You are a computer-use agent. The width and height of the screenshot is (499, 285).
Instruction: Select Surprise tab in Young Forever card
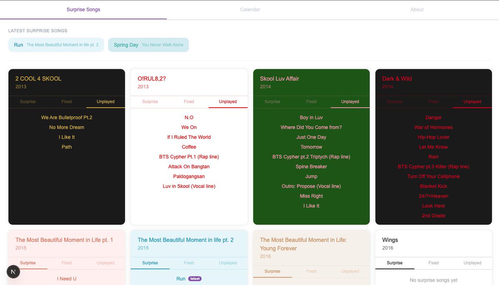tap(272, 271)
